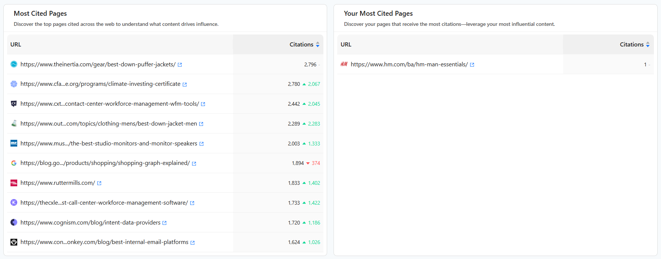Click external link icon next to ruttermills.com
The height and width of the screenshot is (259, 661).
coord(99,183)
